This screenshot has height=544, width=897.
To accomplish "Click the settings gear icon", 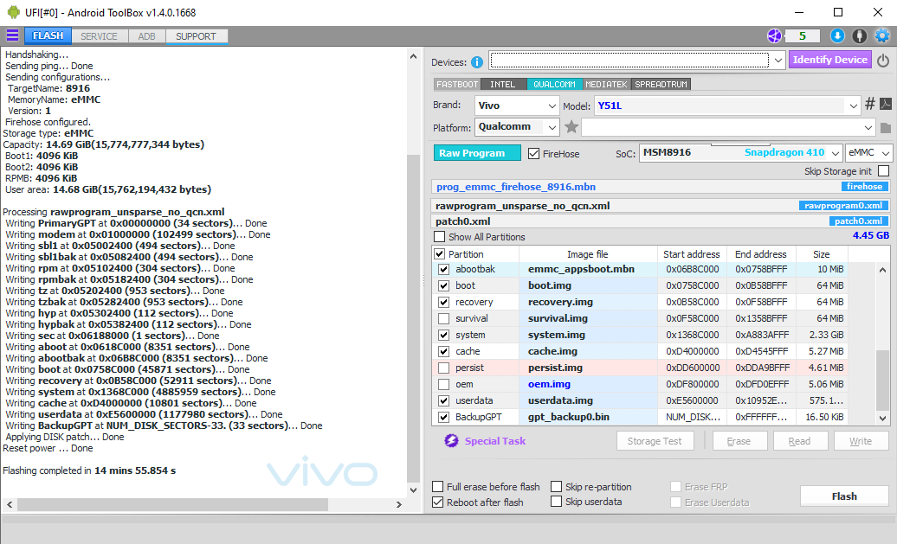I will [x=882, y=35].
